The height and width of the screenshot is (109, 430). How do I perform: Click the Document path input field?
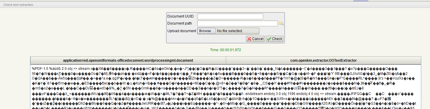click(x=237, y=23)
